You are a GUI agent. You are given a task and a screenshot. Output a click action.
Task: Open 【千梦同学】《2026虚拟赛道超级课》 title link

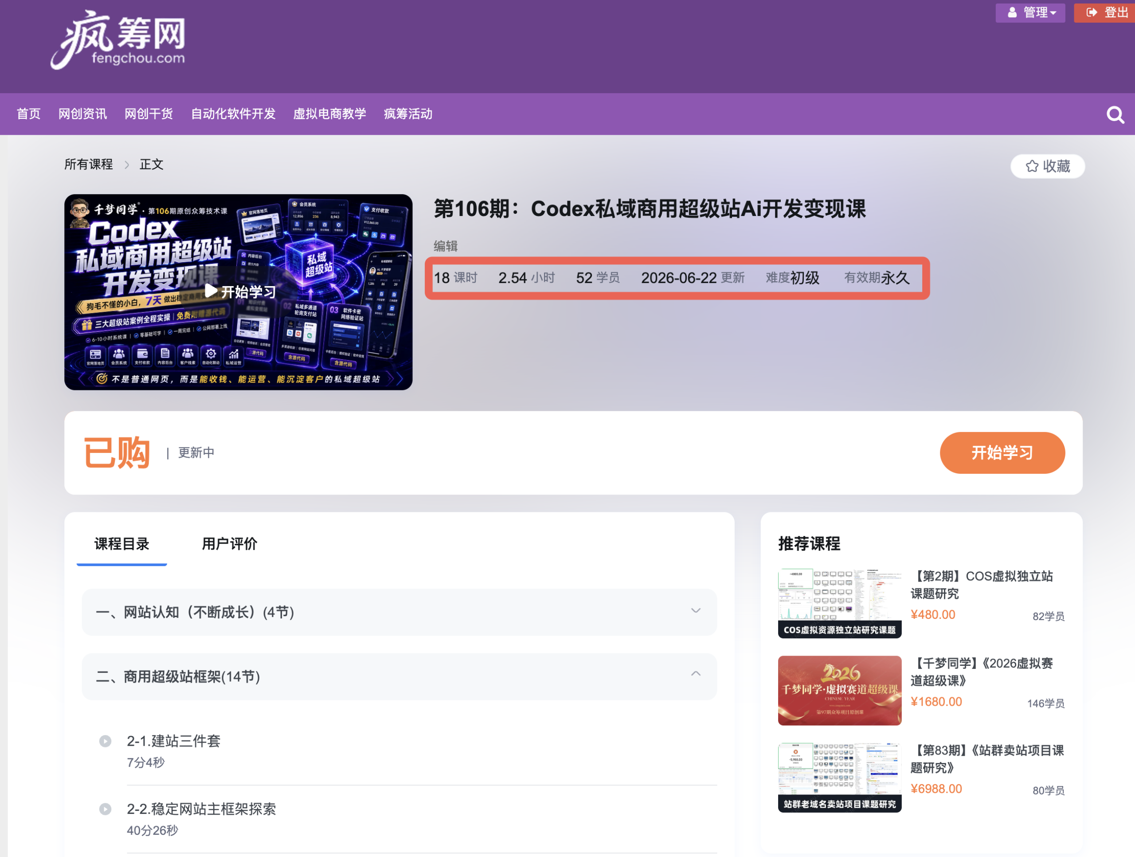[x=982, y=672]
